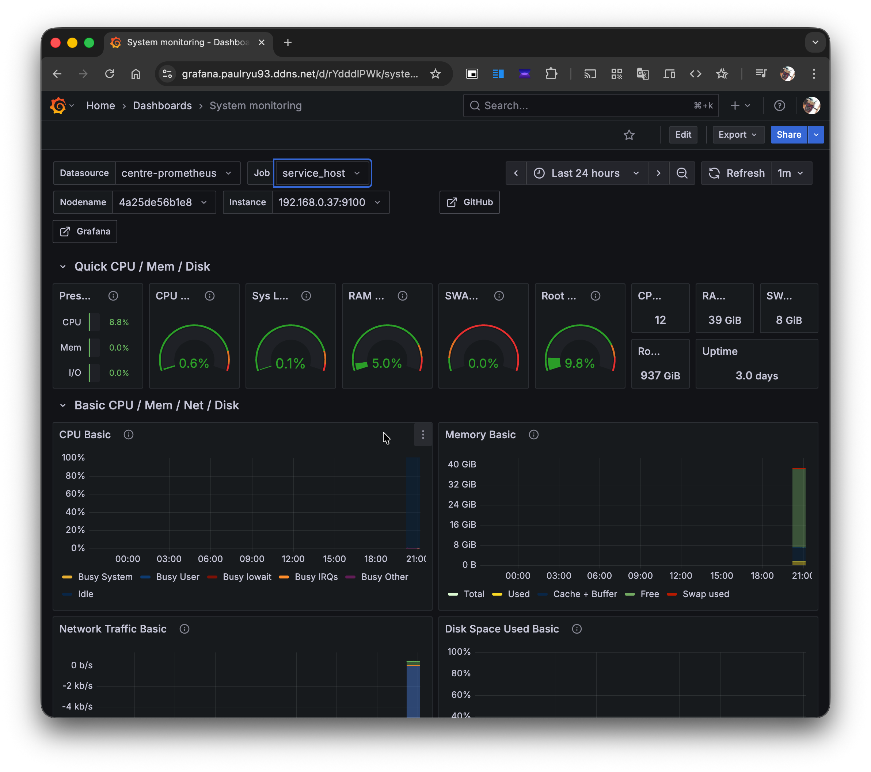Viewport: 871px width, 772px height.
Task: Click the Busy User blue legend swatch
Action: (145, 577)
